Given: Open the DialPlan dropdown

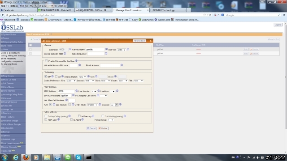Looking at the screenshot, I should (122, 50).
